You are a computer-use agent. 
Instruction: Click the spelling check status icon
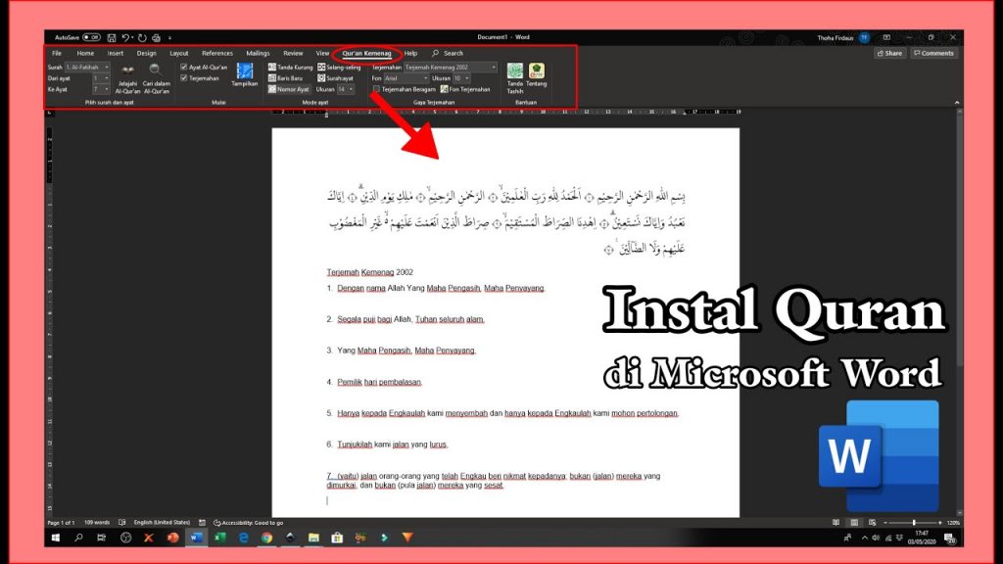click(122, 523)
